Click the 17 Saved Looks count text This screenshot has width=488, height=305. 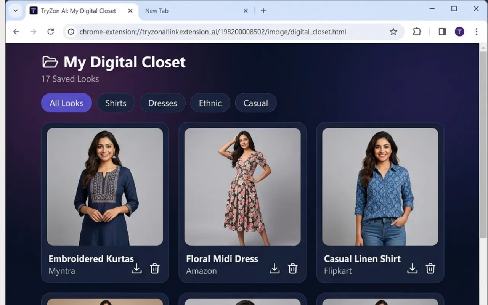[70, 79]
